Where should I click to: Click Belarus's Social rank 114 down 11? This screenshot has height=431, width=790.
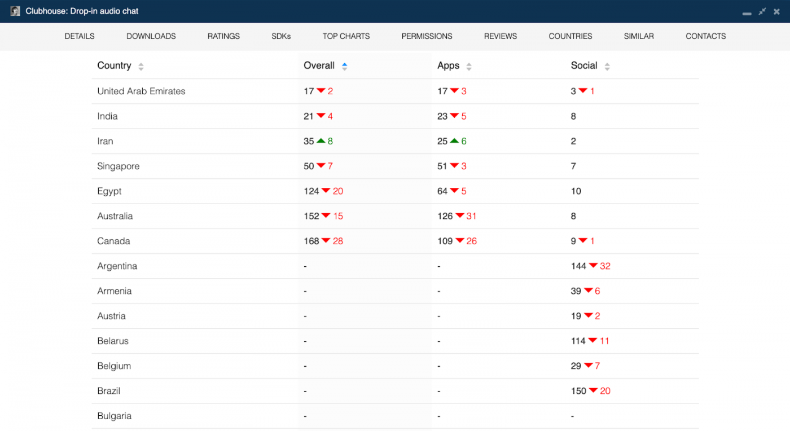[x=590, y=341]
